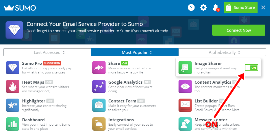This screenshot has height=132, width=270.
Task: Open the Image Sharer app icon
Action: (x=185, y=68)
